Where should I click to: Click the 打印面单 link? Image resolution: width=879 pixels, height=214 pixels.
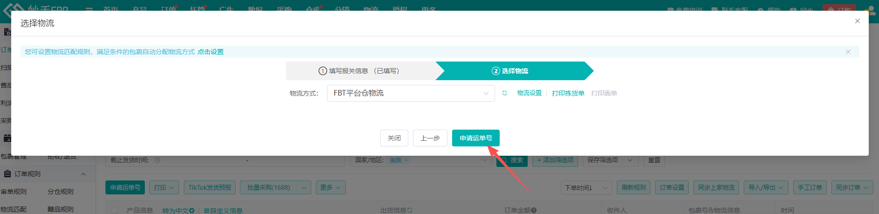(x=604, y=93)
